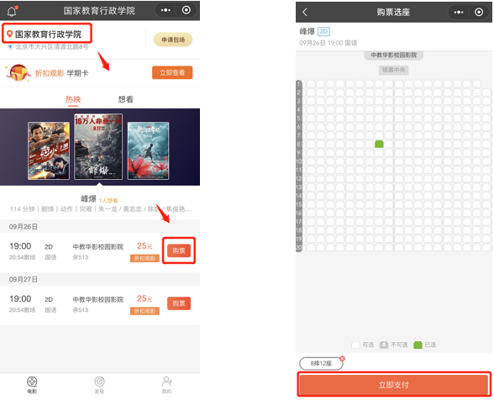Viewport: 494px width, 406px height.
Task: Open the 国家教育行政学院 location selector
Action: [x=47, y=34]
